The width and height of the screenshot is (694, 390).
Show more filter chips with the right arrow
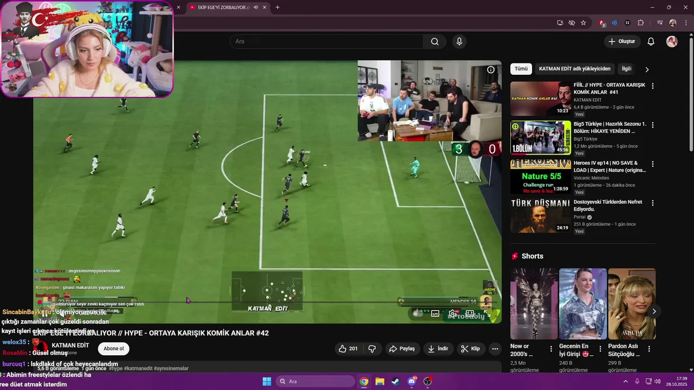point(647,69)
